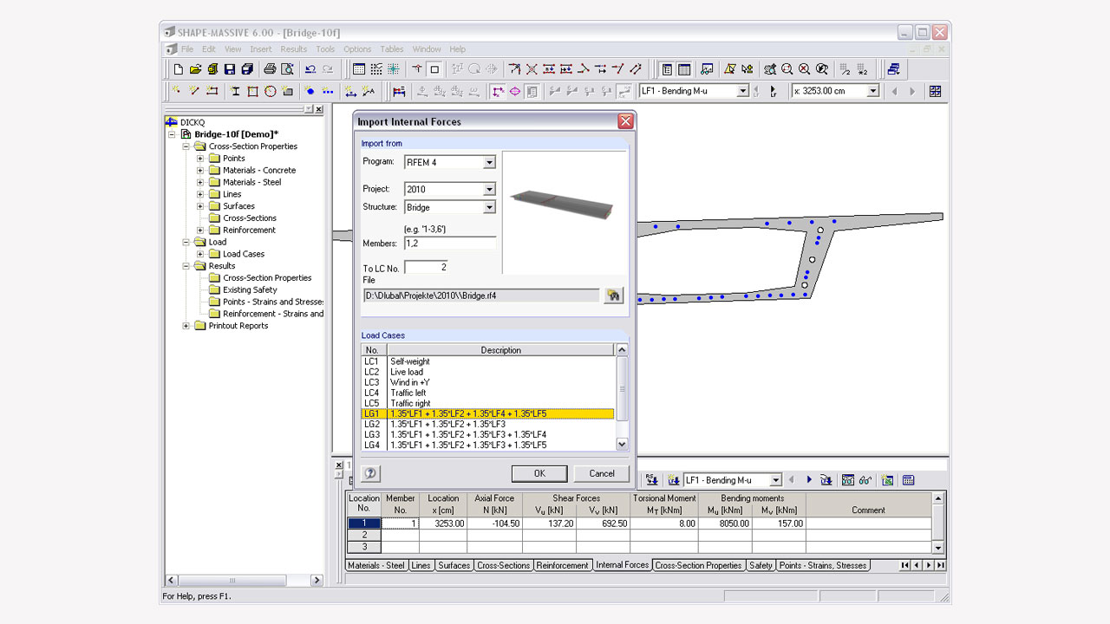Click the 8050.00 bending moment cell
This screenshot has height=624, width=1110.
[724, 523]
